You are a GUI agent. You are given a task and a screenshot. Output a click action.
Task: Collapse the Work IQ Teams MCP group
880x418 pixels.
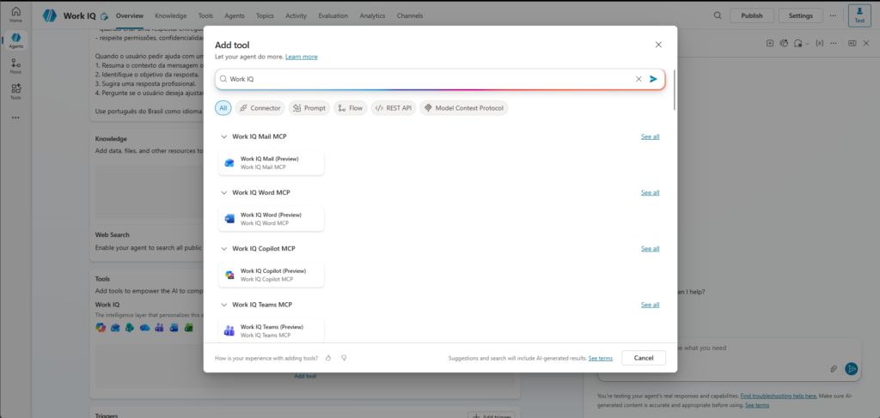(224, 305)
